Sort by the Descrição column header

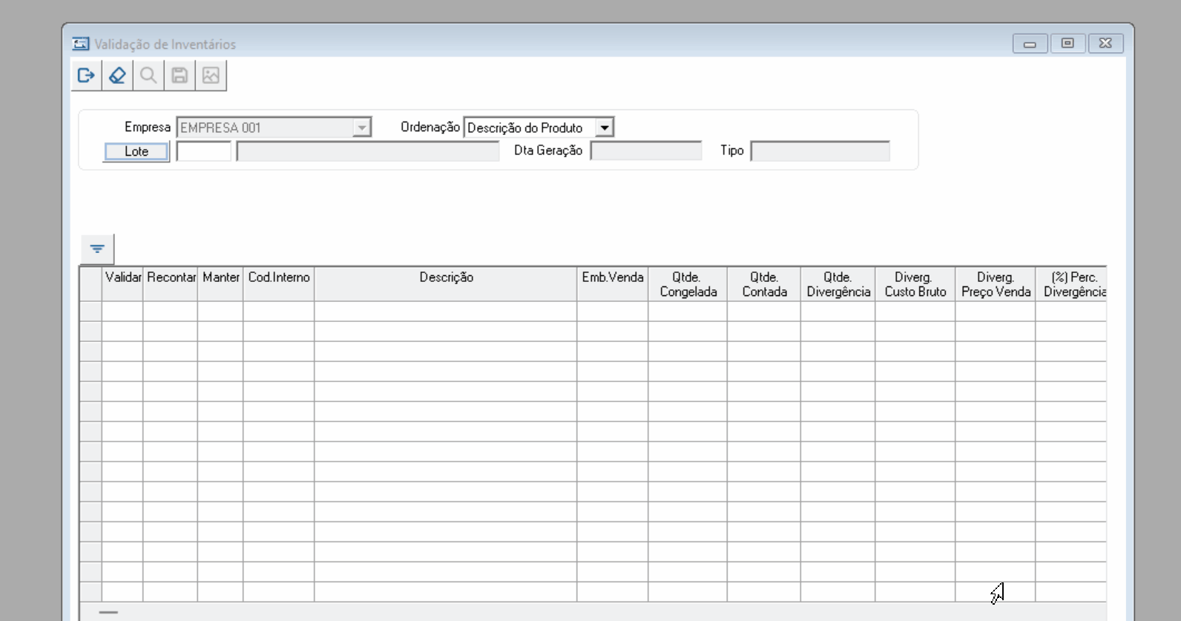[x=446, y=284]
